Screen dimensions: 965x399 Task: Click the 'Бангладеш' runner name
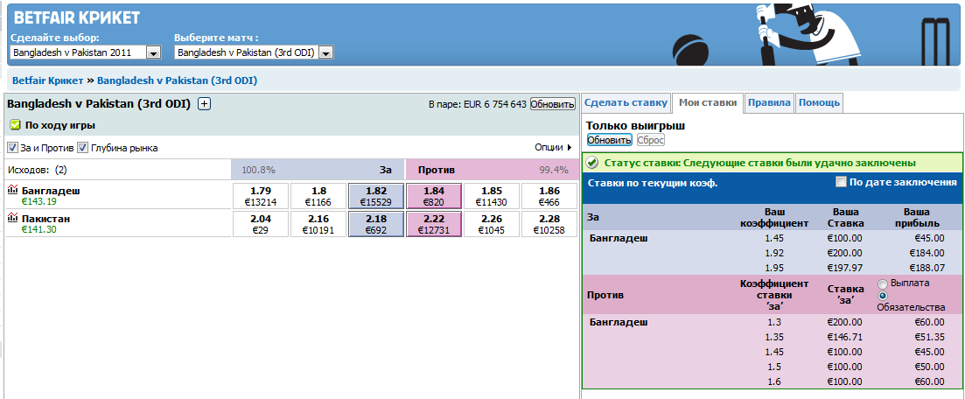click(51, 190)
